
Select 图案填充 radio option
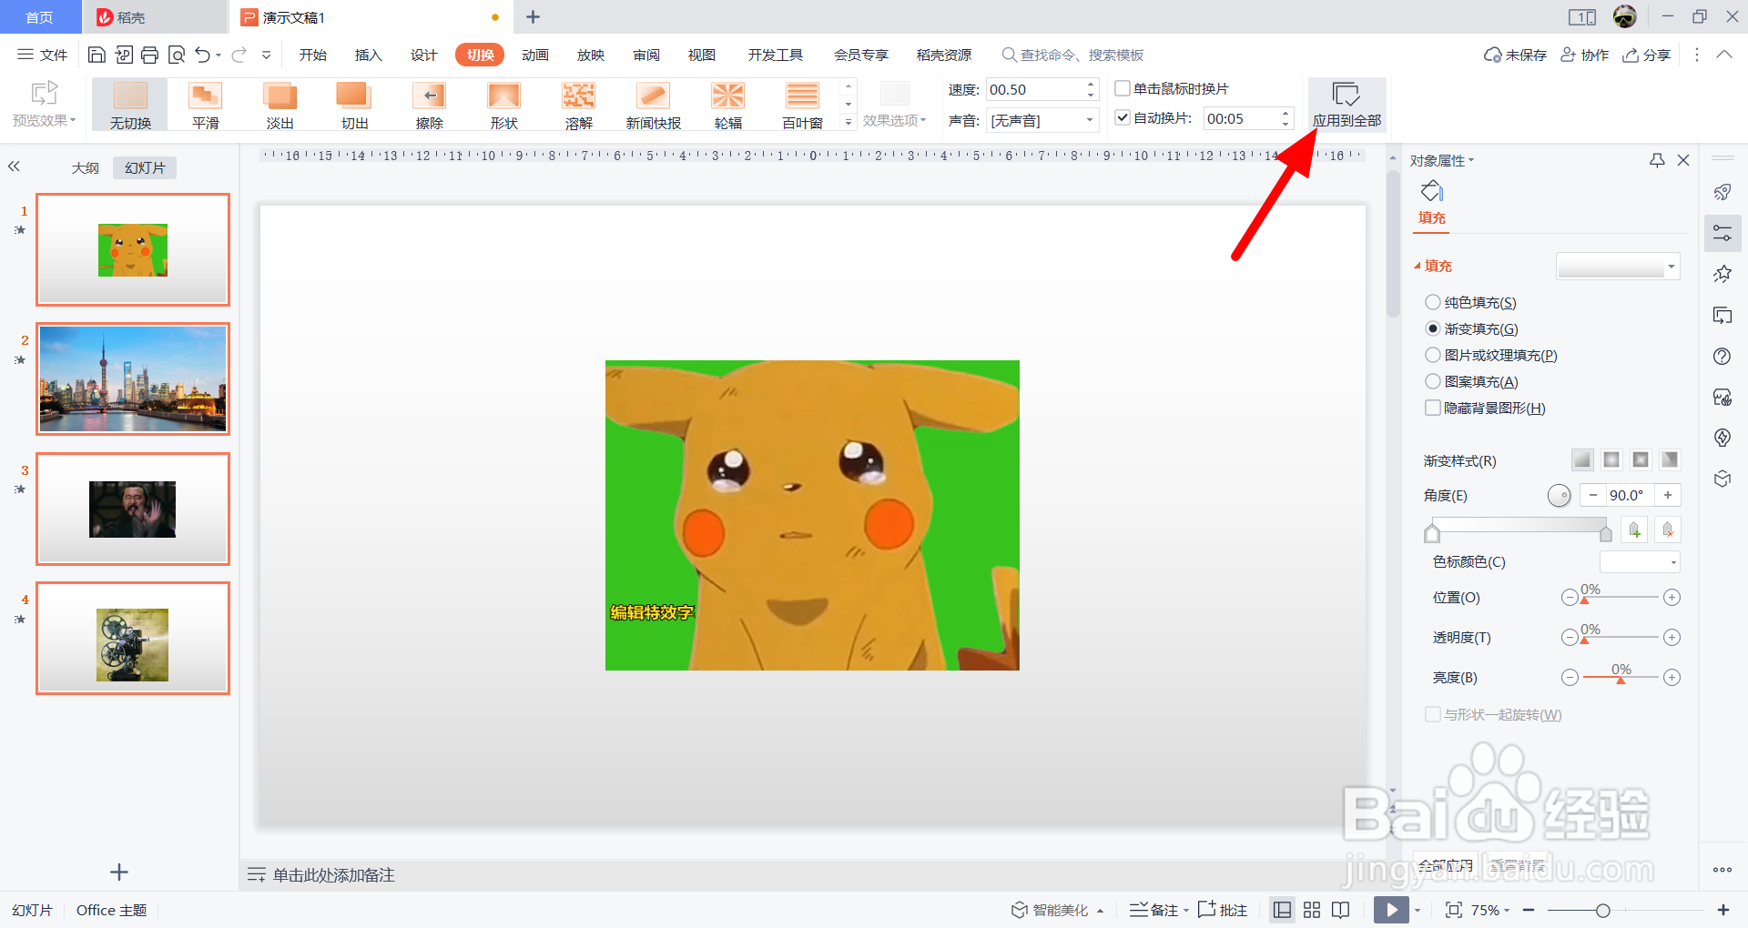click(1433, 381)
